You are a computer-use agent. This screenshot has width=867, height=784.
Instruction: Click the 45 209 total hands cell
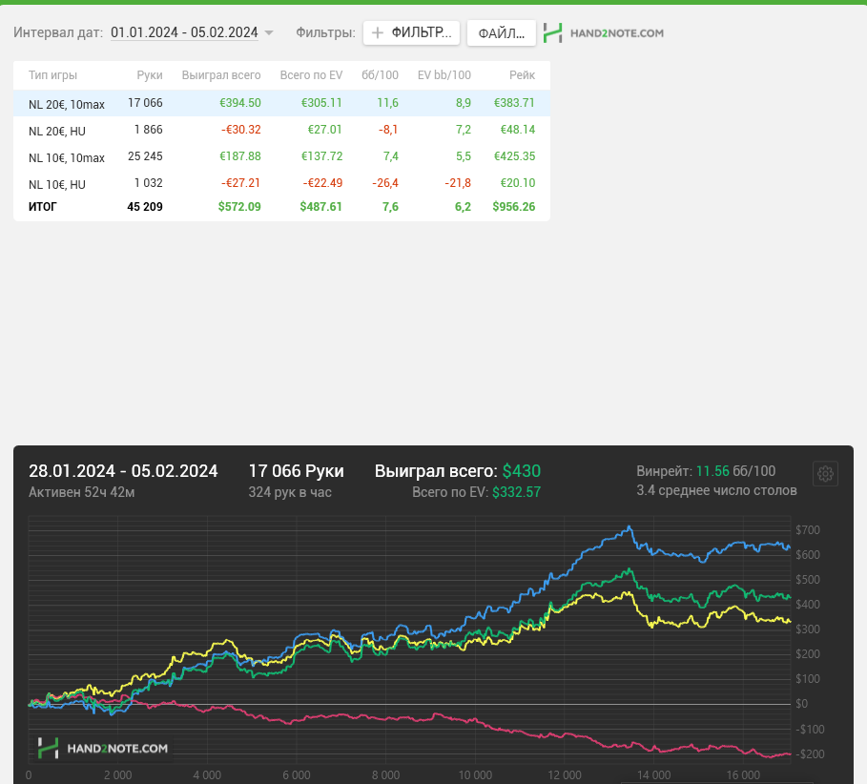point(145,207)
